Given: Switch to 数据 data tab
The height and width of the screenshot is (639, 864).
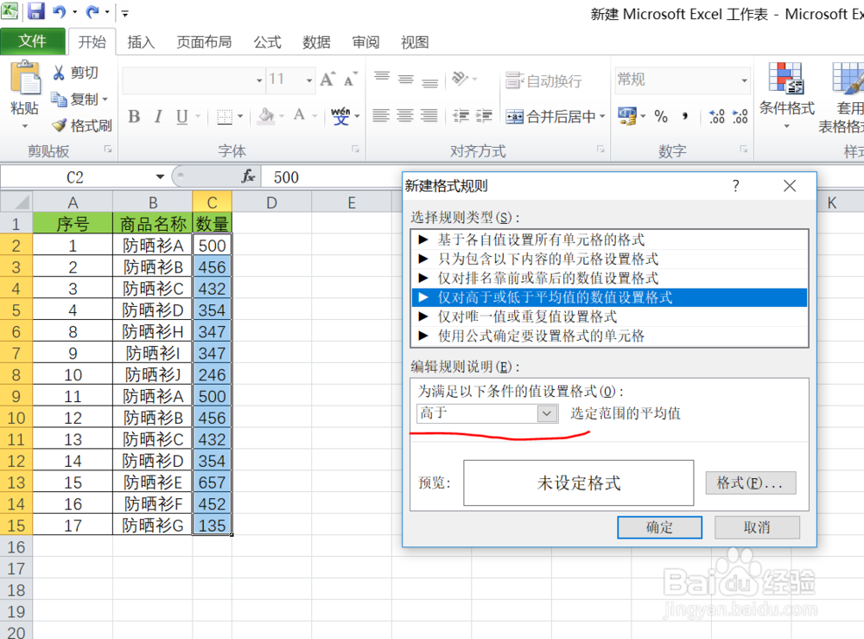Looking at the screenshot, I should click(x=316, y=42).
